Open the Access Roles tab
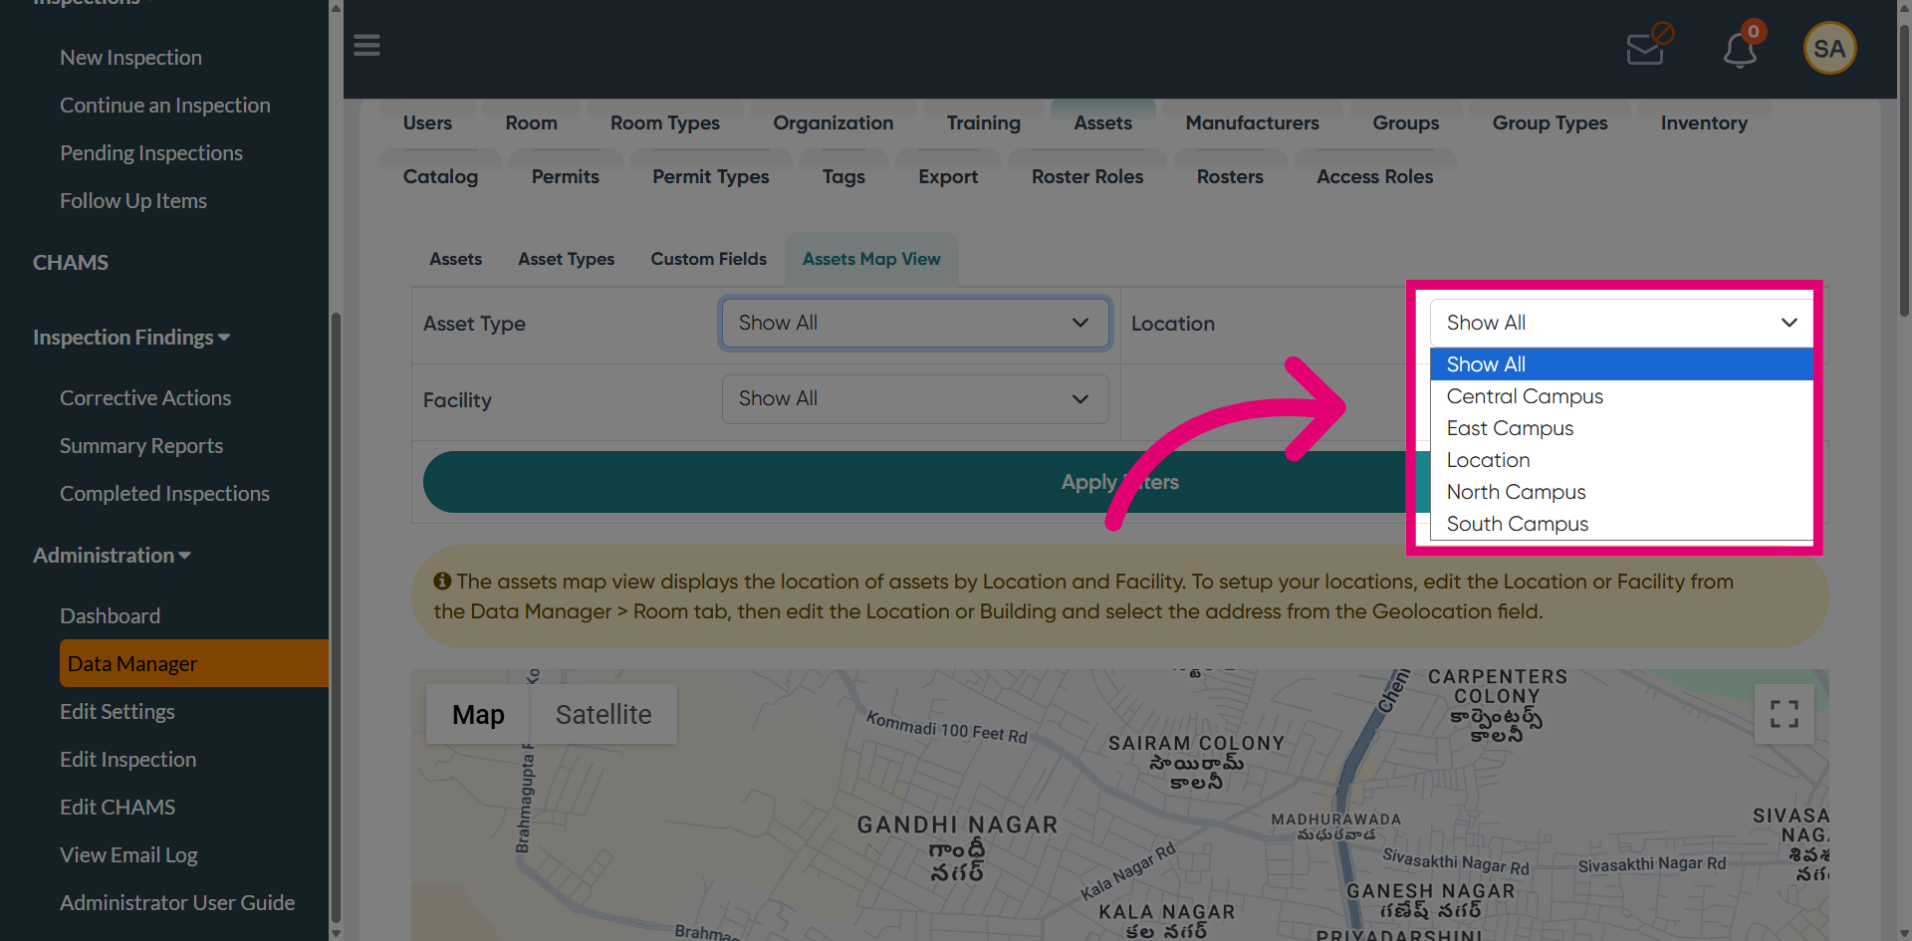 tap(1374, 177)
